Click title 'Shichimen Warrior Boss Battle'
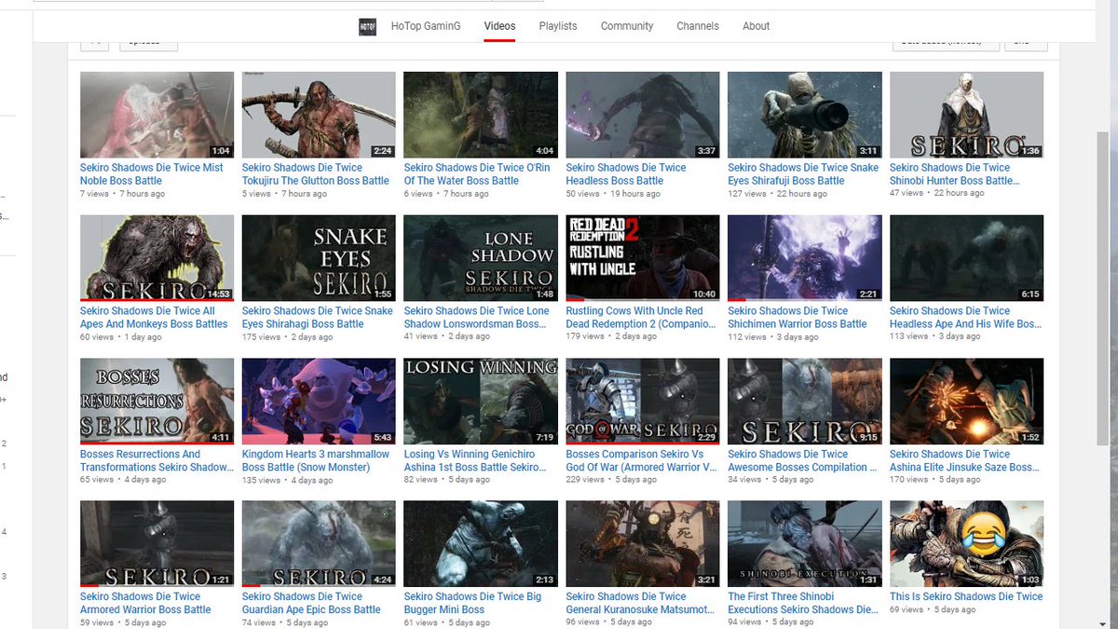Image resolution: width=1118 pixels, height=629 pixels. (x=798, y=318)
